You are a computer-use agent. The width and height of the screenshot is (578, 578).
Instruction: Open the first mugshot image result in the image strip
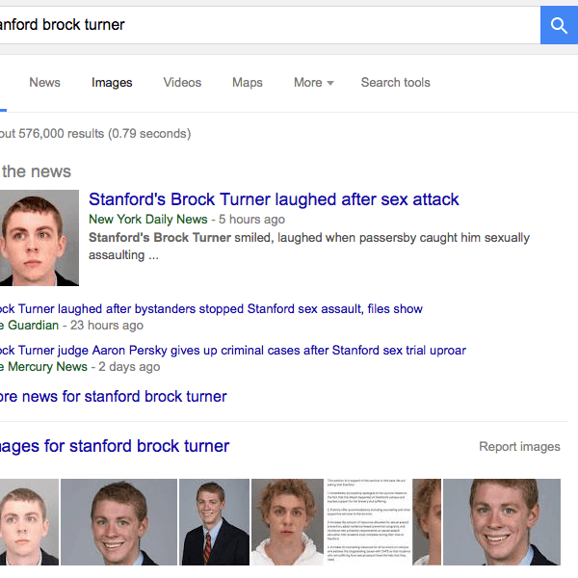click(x=29, y=522)
